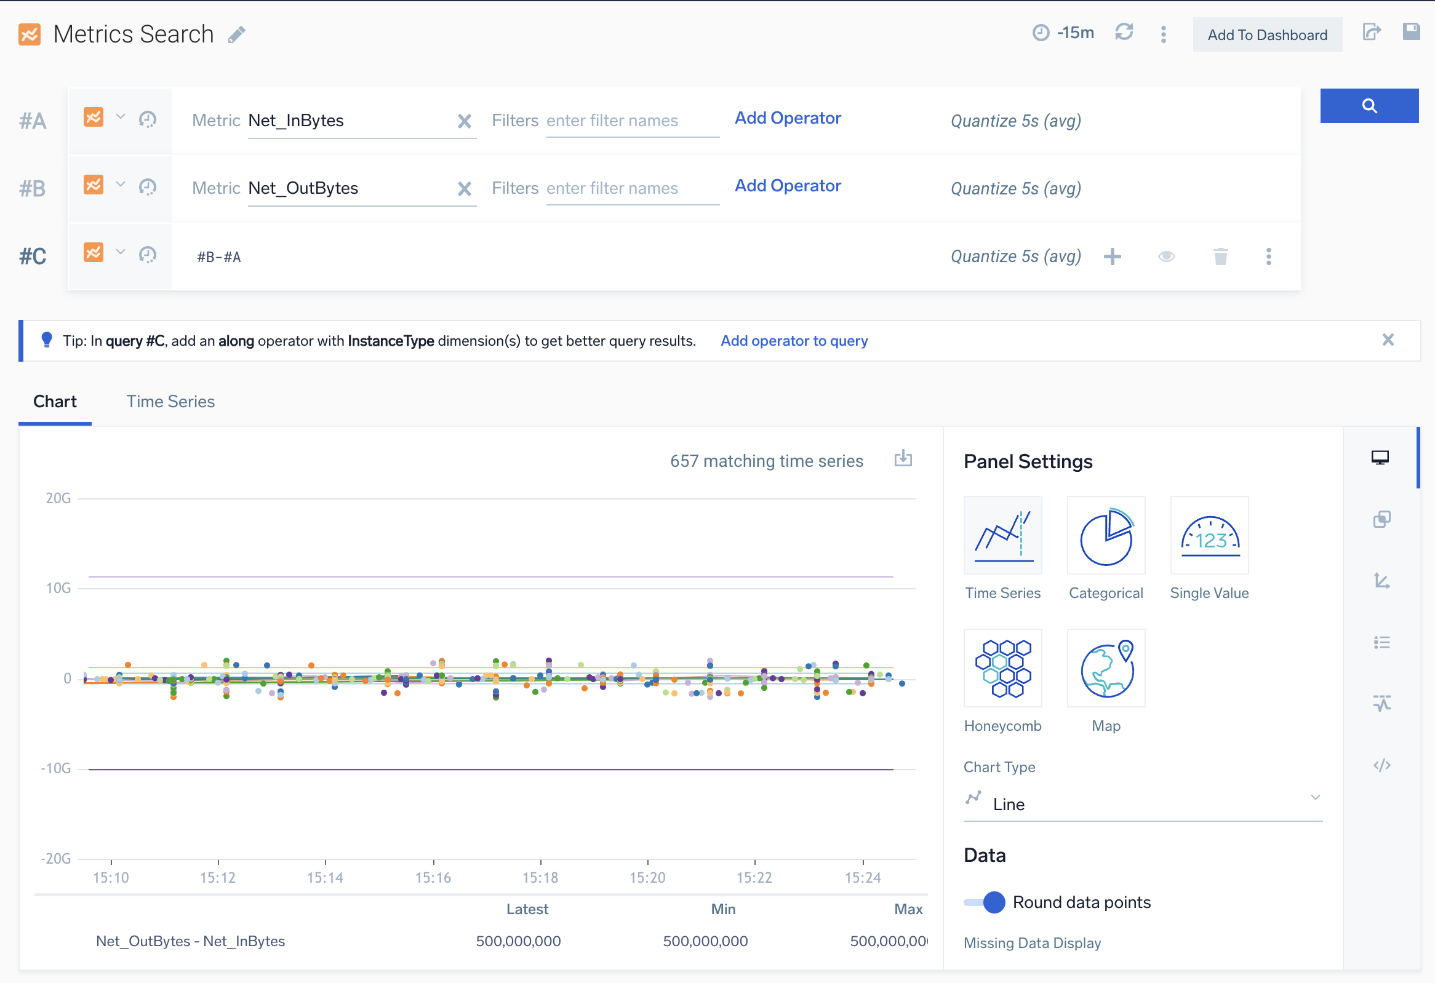Toggle visibility eye icon for query #C
This screenshot has height=983, width=1435.
tap(1165, 257)
